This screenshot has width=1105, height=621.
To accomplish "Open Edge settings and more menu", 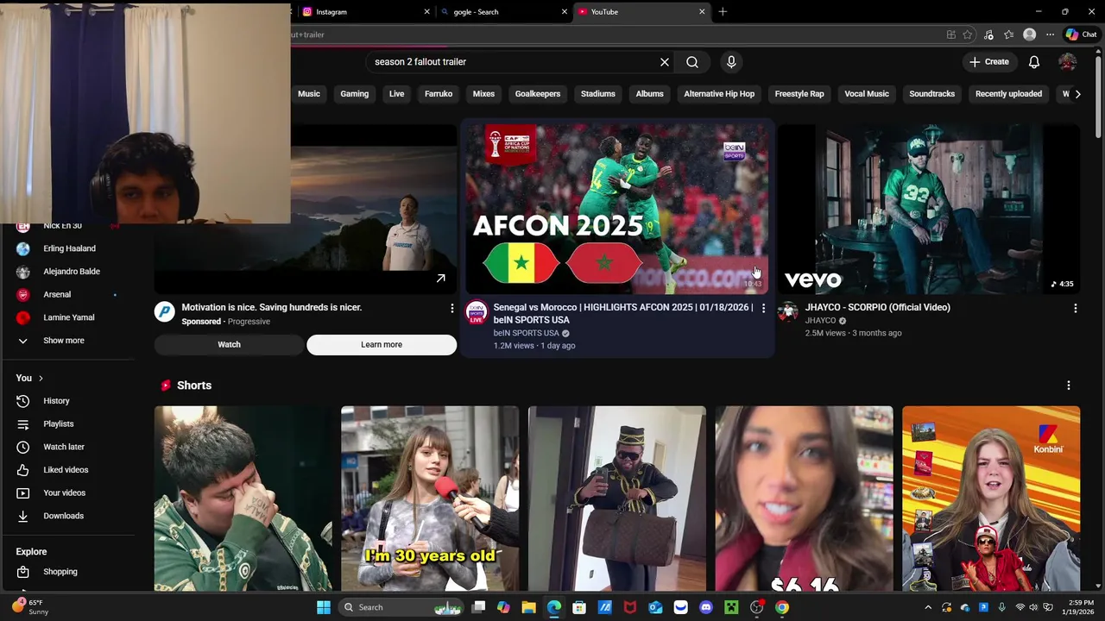I will [1050, 34].
